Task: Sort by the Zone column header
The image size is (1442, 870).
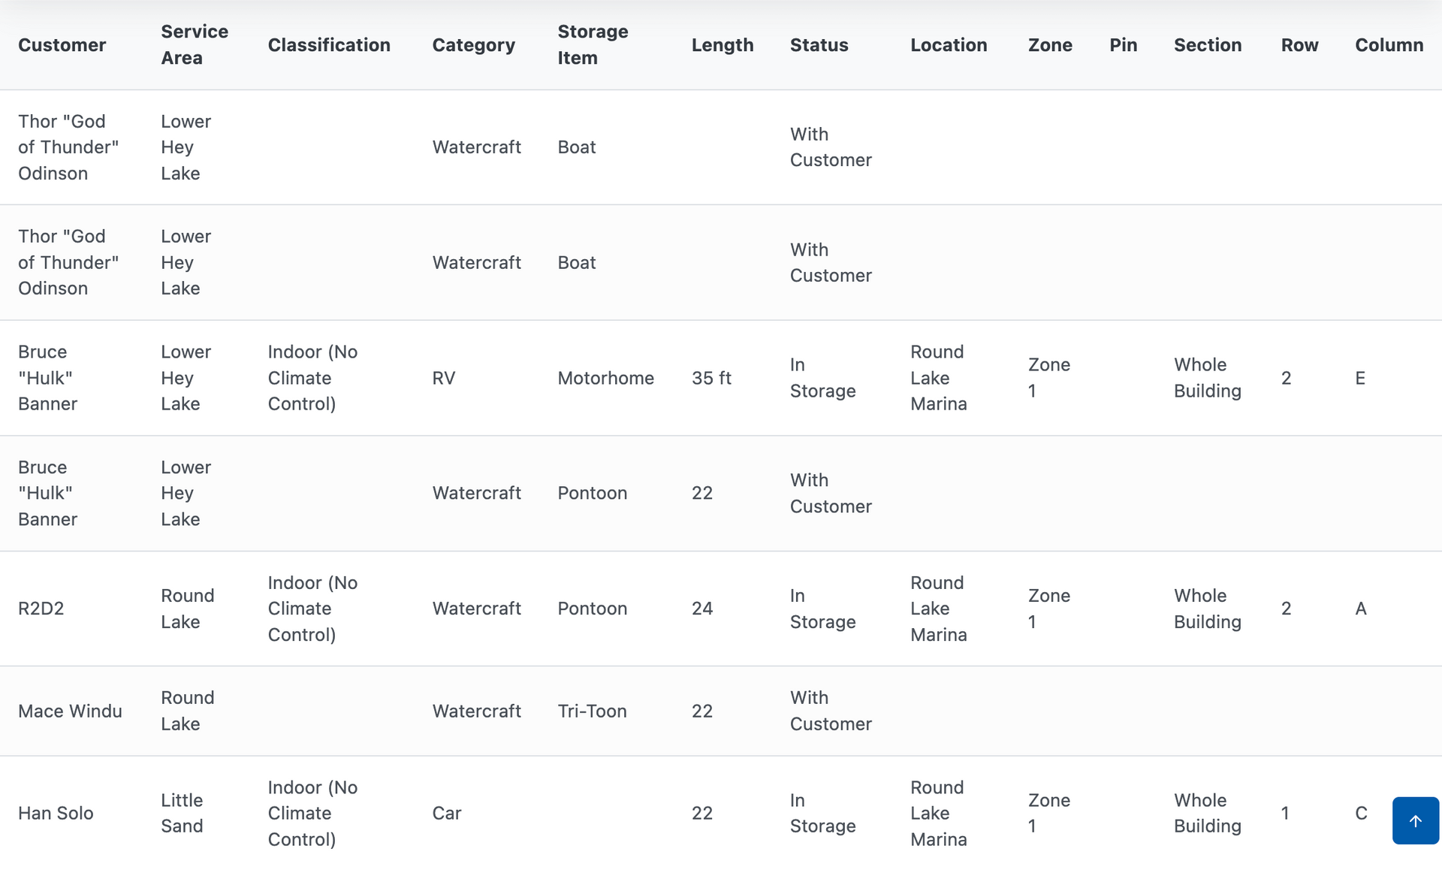Action: 1050,45
